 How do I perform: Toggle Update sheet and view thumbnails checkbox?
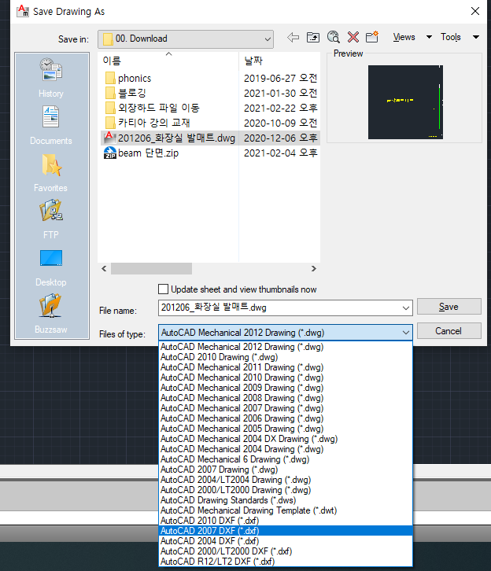coord(163,289)
